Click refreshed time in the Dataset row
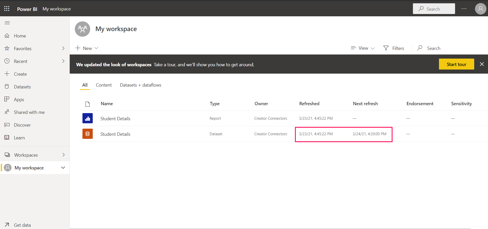This screenshot has width=488, height=229. [316, 134]
